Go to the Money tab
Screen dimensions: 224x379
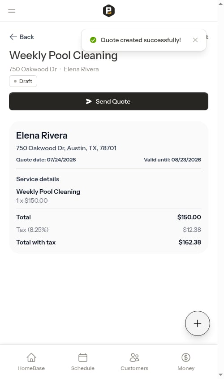click(x=186, y=362)
